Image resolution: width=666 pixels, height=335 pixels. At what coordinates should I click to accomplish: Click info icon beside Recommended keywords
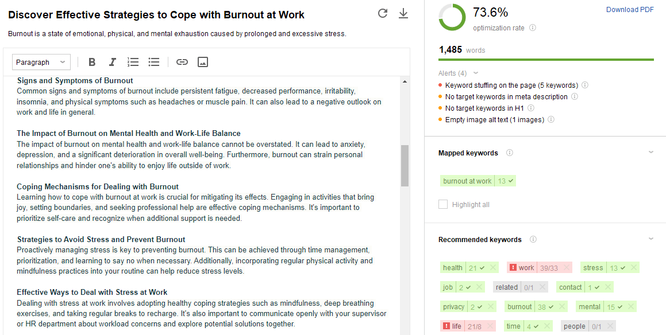pos(533,239)
